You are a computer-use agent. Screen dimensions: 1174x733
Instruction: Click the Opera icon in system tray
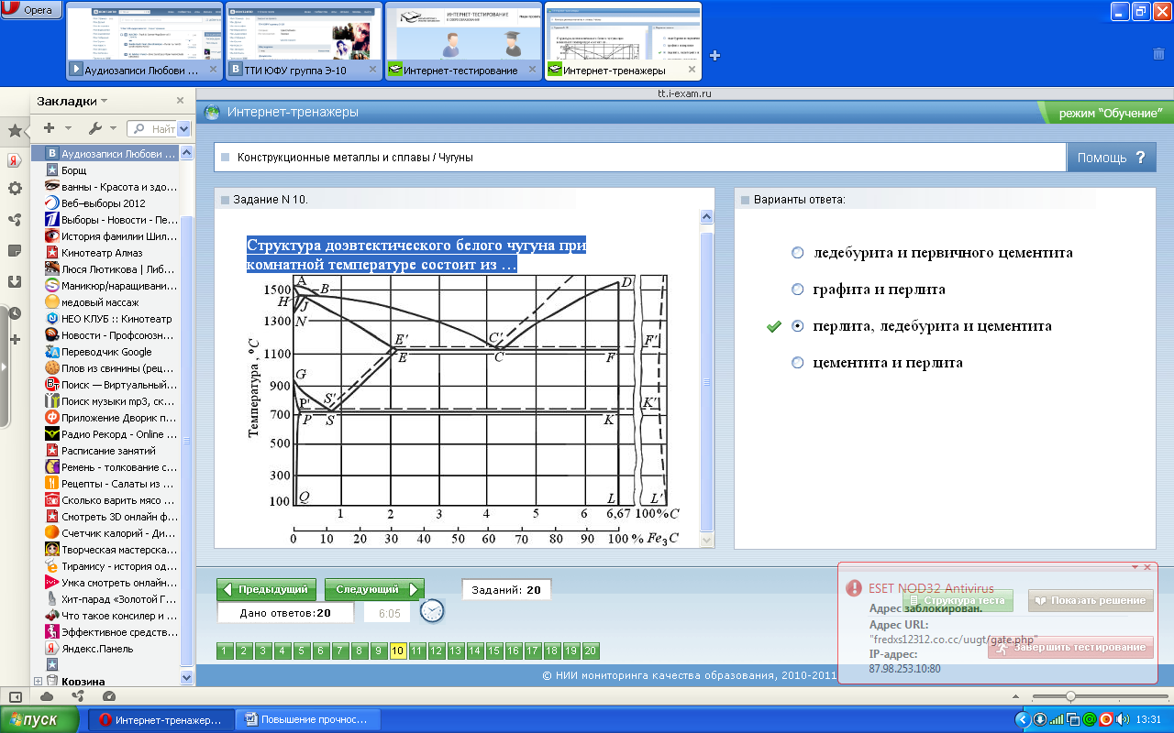[x=1105, y=719]
